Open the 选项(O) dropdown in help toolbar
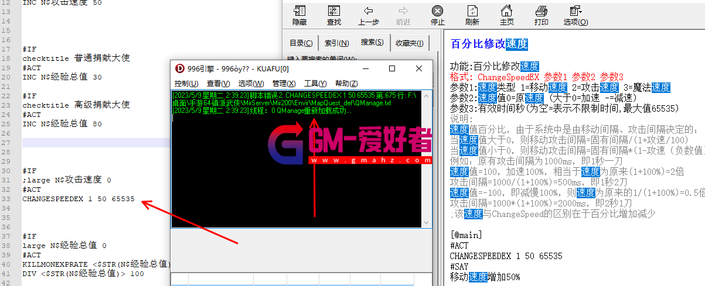 575,15
